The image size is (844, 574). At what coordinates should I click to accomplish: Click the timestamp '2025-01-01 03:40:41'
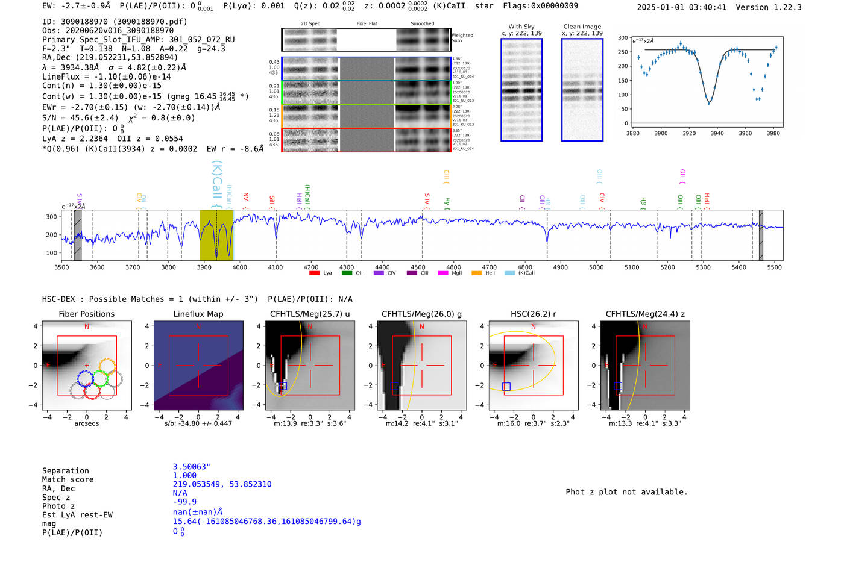[682, 7]
